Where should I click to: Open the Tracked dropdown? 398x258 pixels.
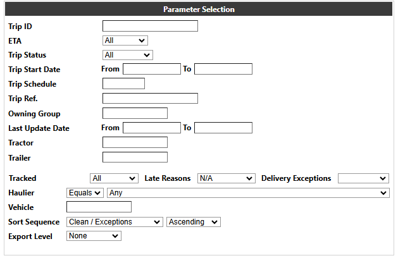coord(114,178)
